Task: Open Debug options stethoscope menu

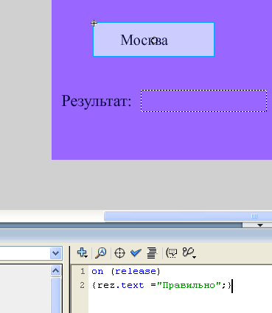Action: (x=189, y=253)
